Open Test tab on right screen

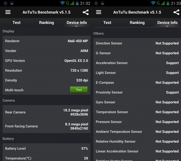click(107, 23)
